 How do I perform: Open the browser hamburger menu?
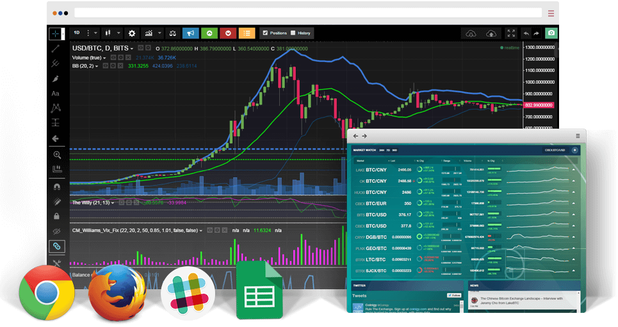pyautogui.click(x=551, y=13)
